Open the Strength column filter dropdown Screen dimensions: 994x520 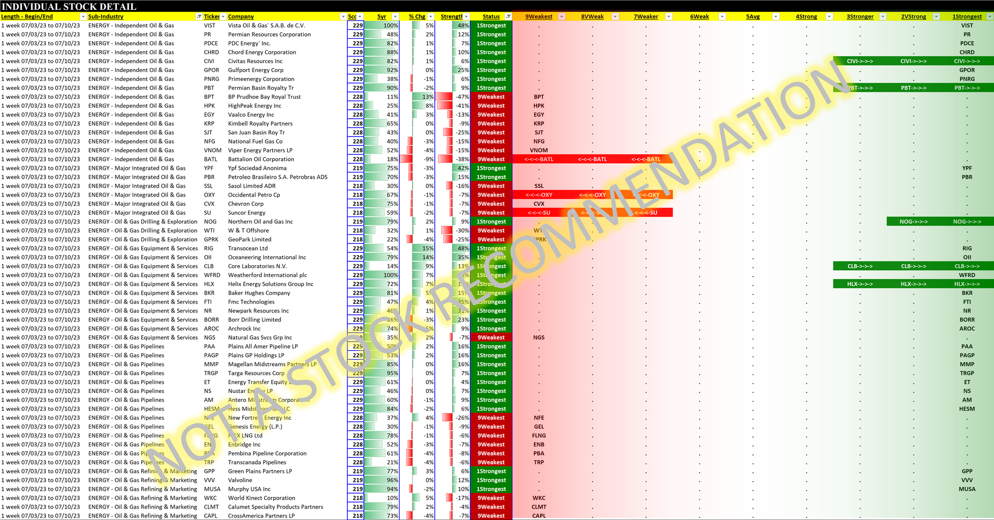(x=466, y=17)
